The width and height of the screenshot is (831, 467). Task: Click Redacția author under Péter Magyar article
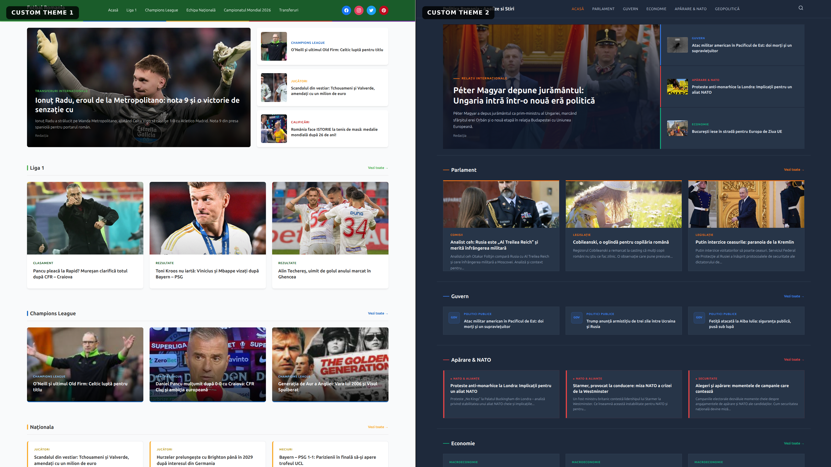pyautogui.click(x=459, y=136)
